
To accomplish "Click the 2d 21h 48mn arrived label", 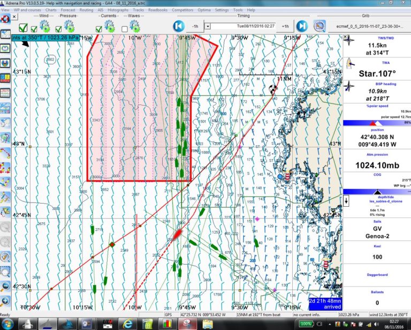I will 325,304.
